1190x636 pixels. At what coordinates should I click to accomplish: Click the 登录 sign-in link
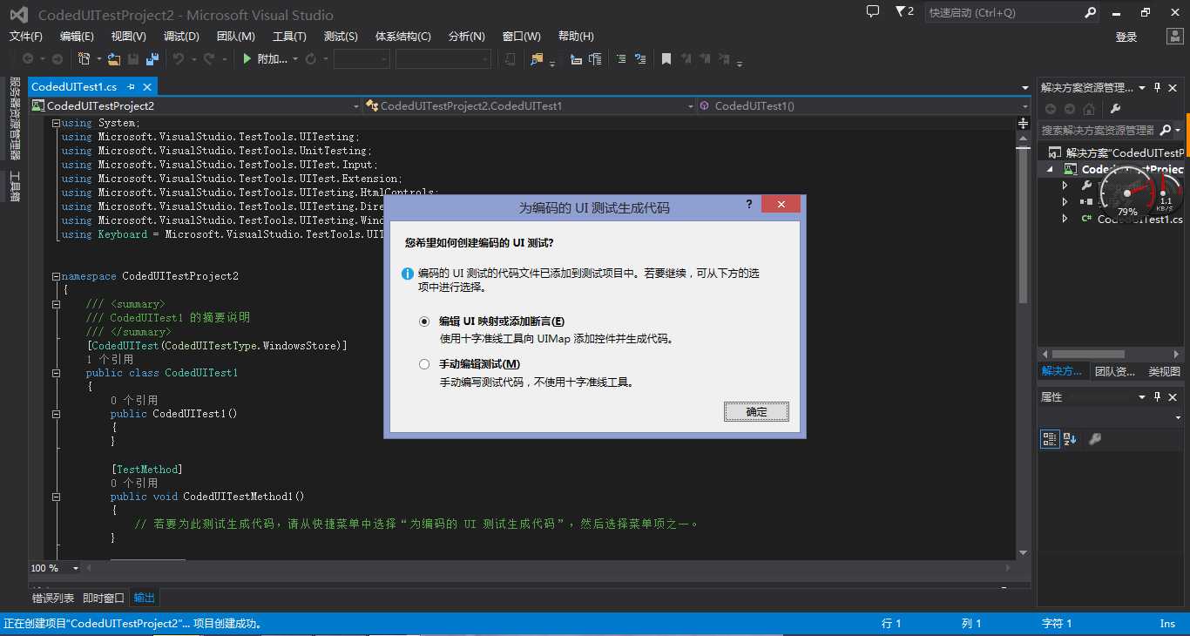coord(1126,37)
